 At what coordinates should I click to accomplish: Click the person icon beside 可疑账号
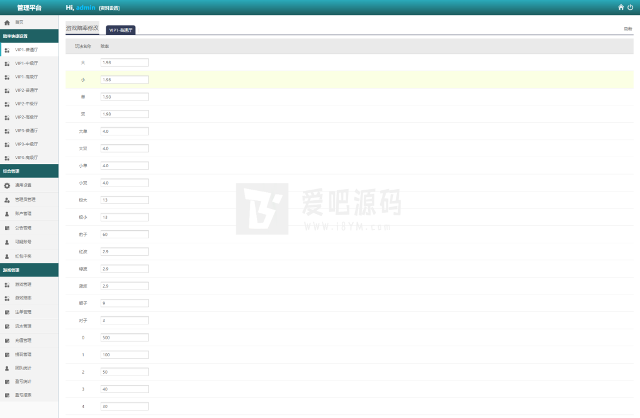tap(7, 242)
